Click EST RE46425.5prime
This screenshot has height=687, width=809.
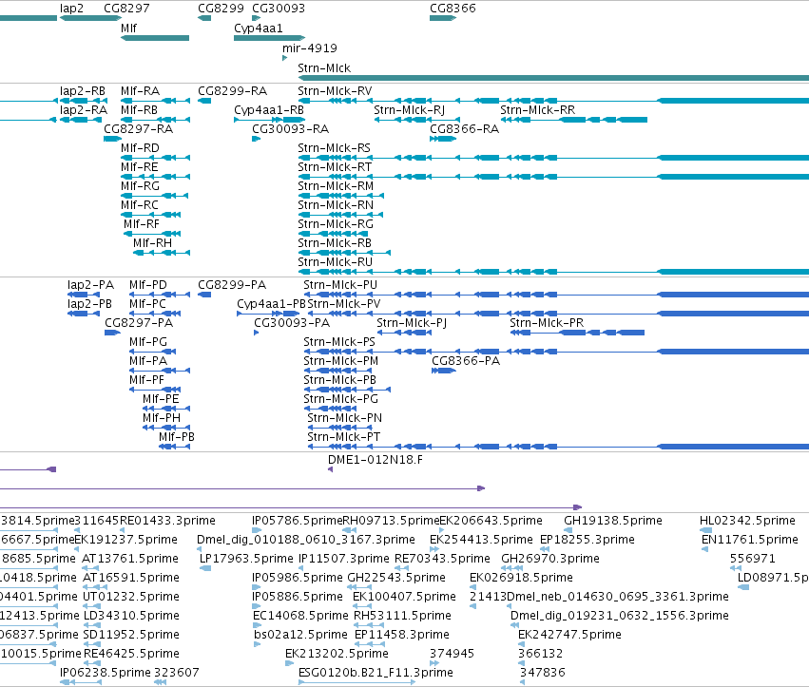131,654
